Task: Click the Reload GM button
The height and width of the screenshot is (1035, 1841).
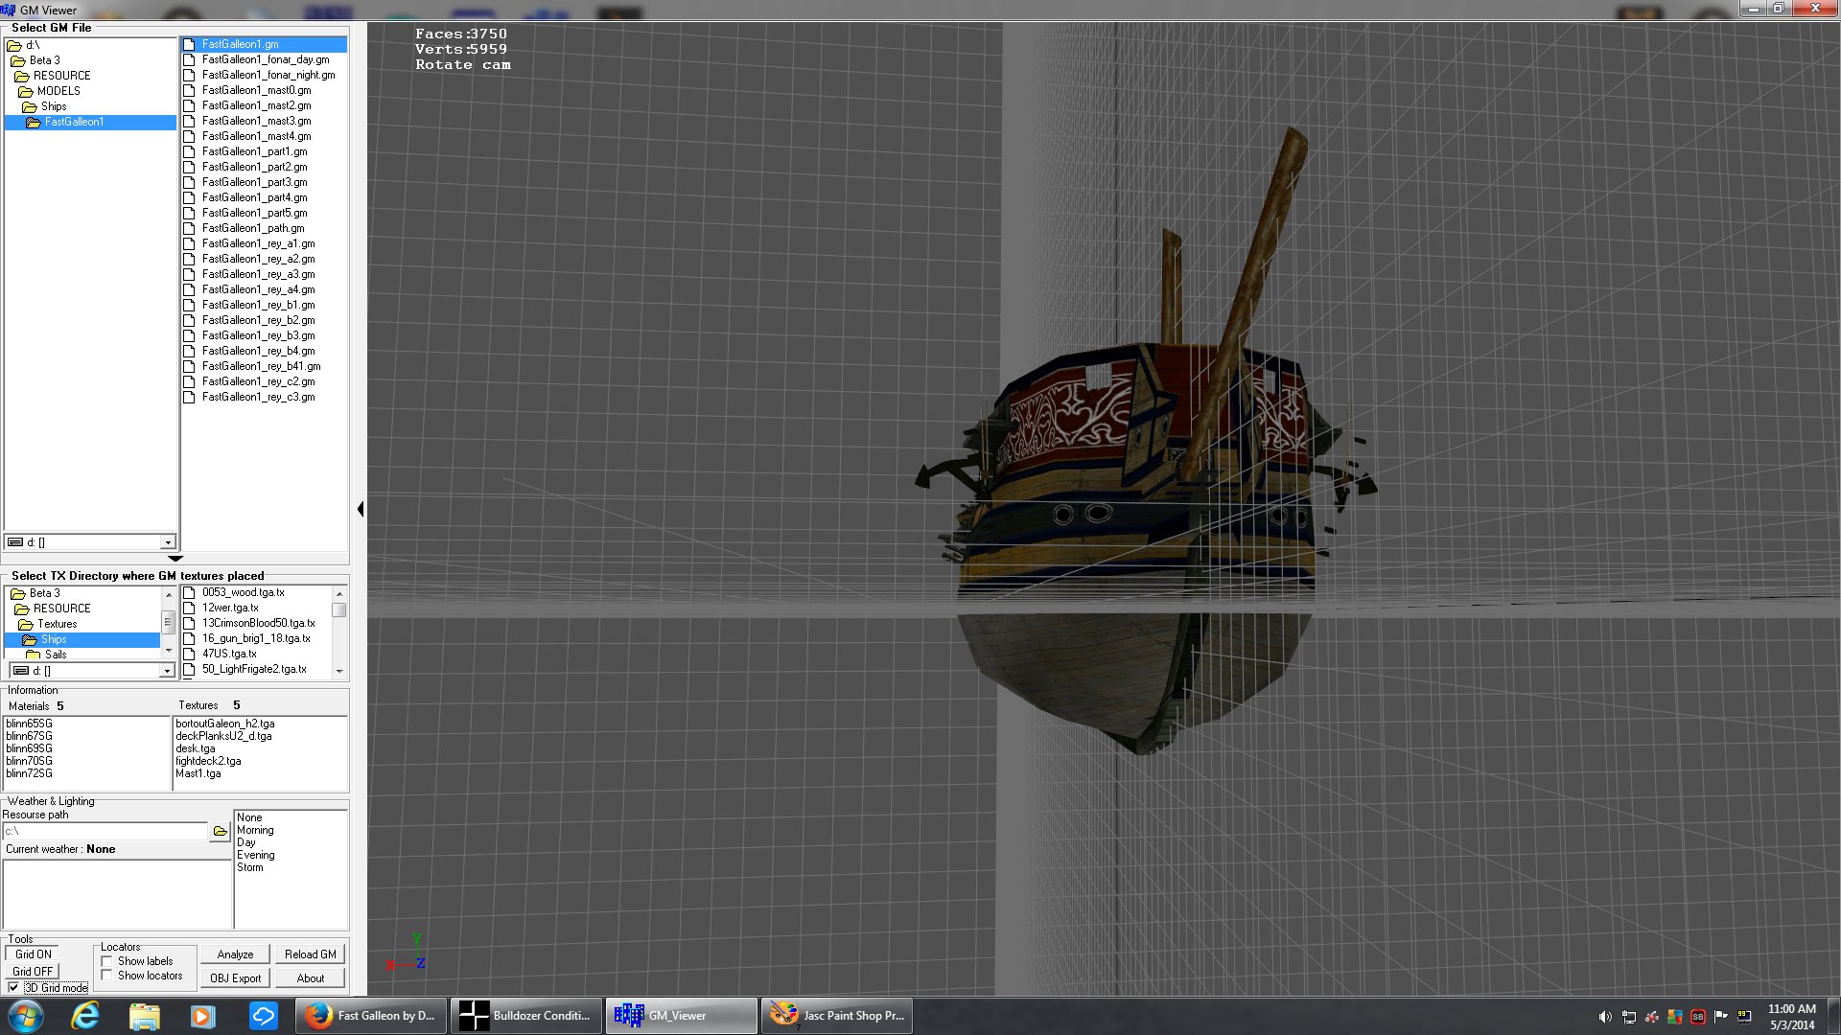Action: pyautogui.click(x=310, y=954)
